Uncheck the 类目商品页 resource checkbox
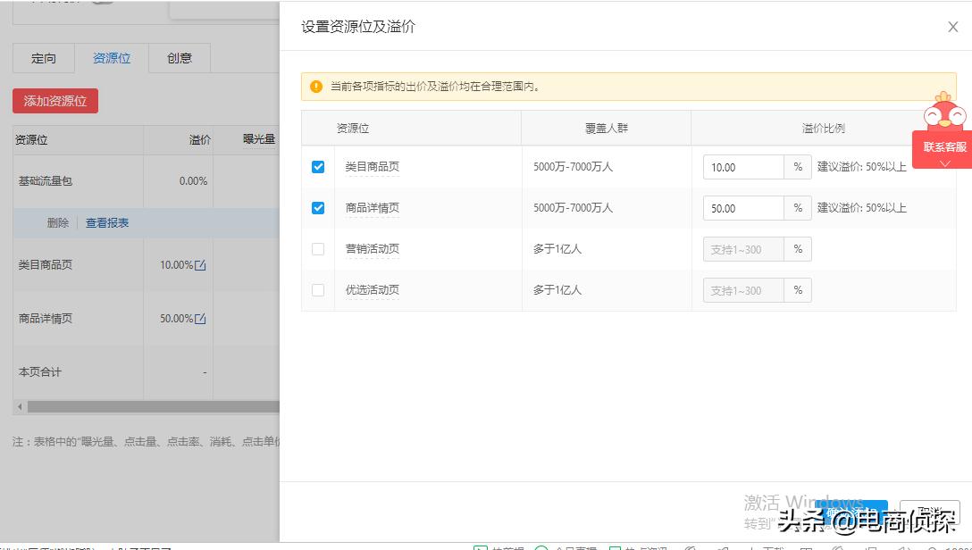972x550 pixels. tap(318, 167)
